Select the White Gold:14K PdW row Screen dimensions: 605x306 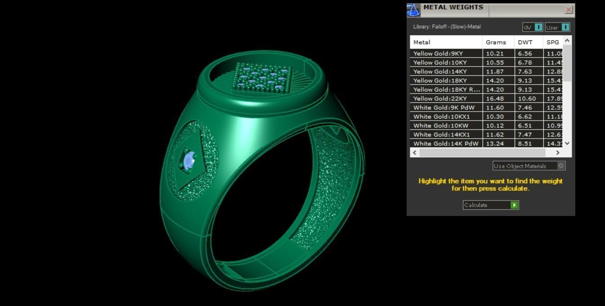pyautogui.click(x=486, y=144)
